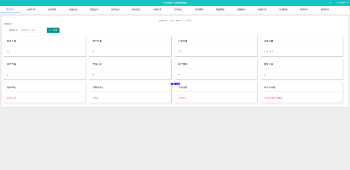Click the 0 value under 用户充值
This screenshot has height=170, width=350.
click(8, 75)
